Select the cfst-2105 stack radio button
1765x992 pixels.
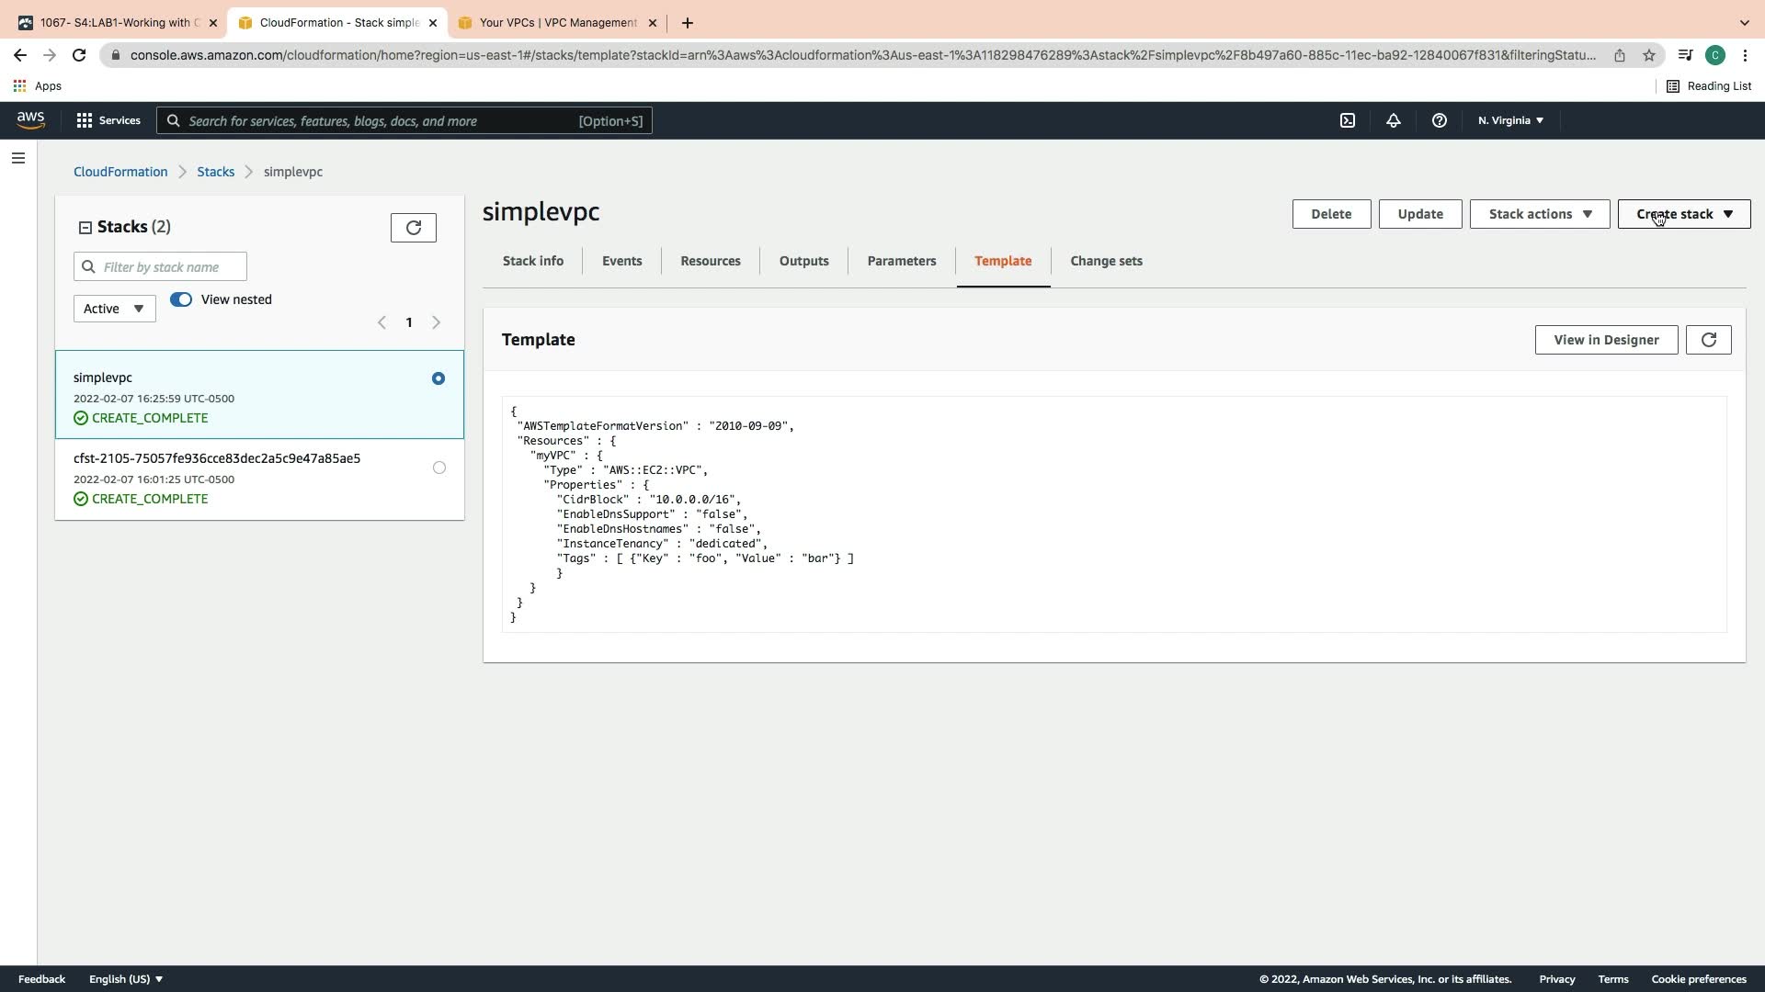pyautogui.click(x=438, y=468)
